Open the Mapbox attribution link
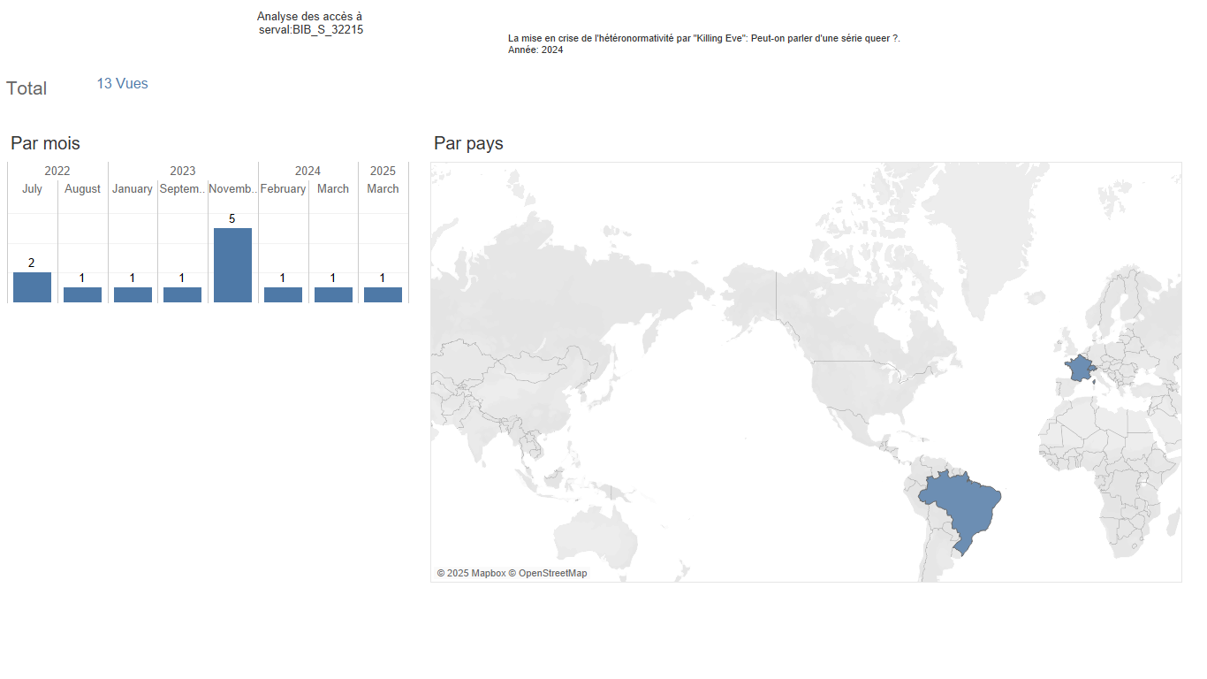The image size is (1207, 679). pyautogui.click(x=471, y=573)
